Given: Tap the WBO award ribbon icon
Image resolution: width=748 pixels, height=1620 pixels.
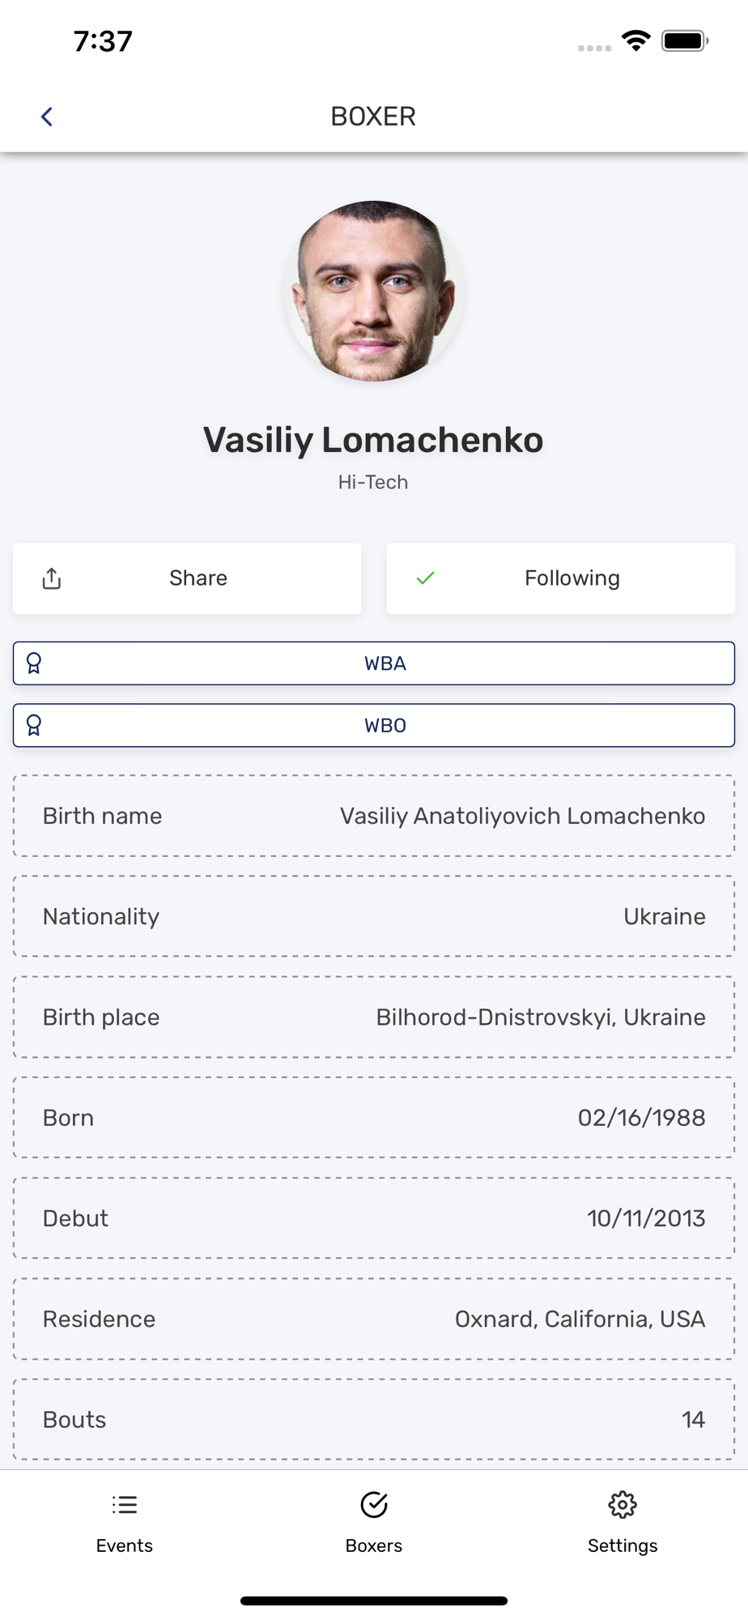Looking at the screenshot, I should pyautogui.click(x=34, y=725).
